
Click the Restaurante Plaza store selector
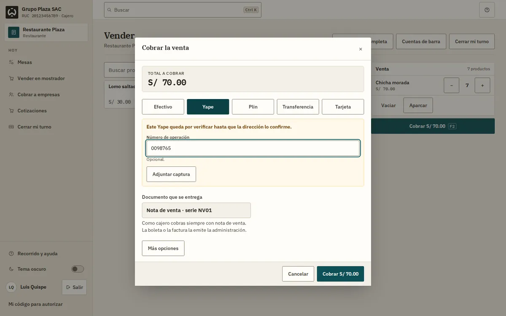[x=46, y=32]
